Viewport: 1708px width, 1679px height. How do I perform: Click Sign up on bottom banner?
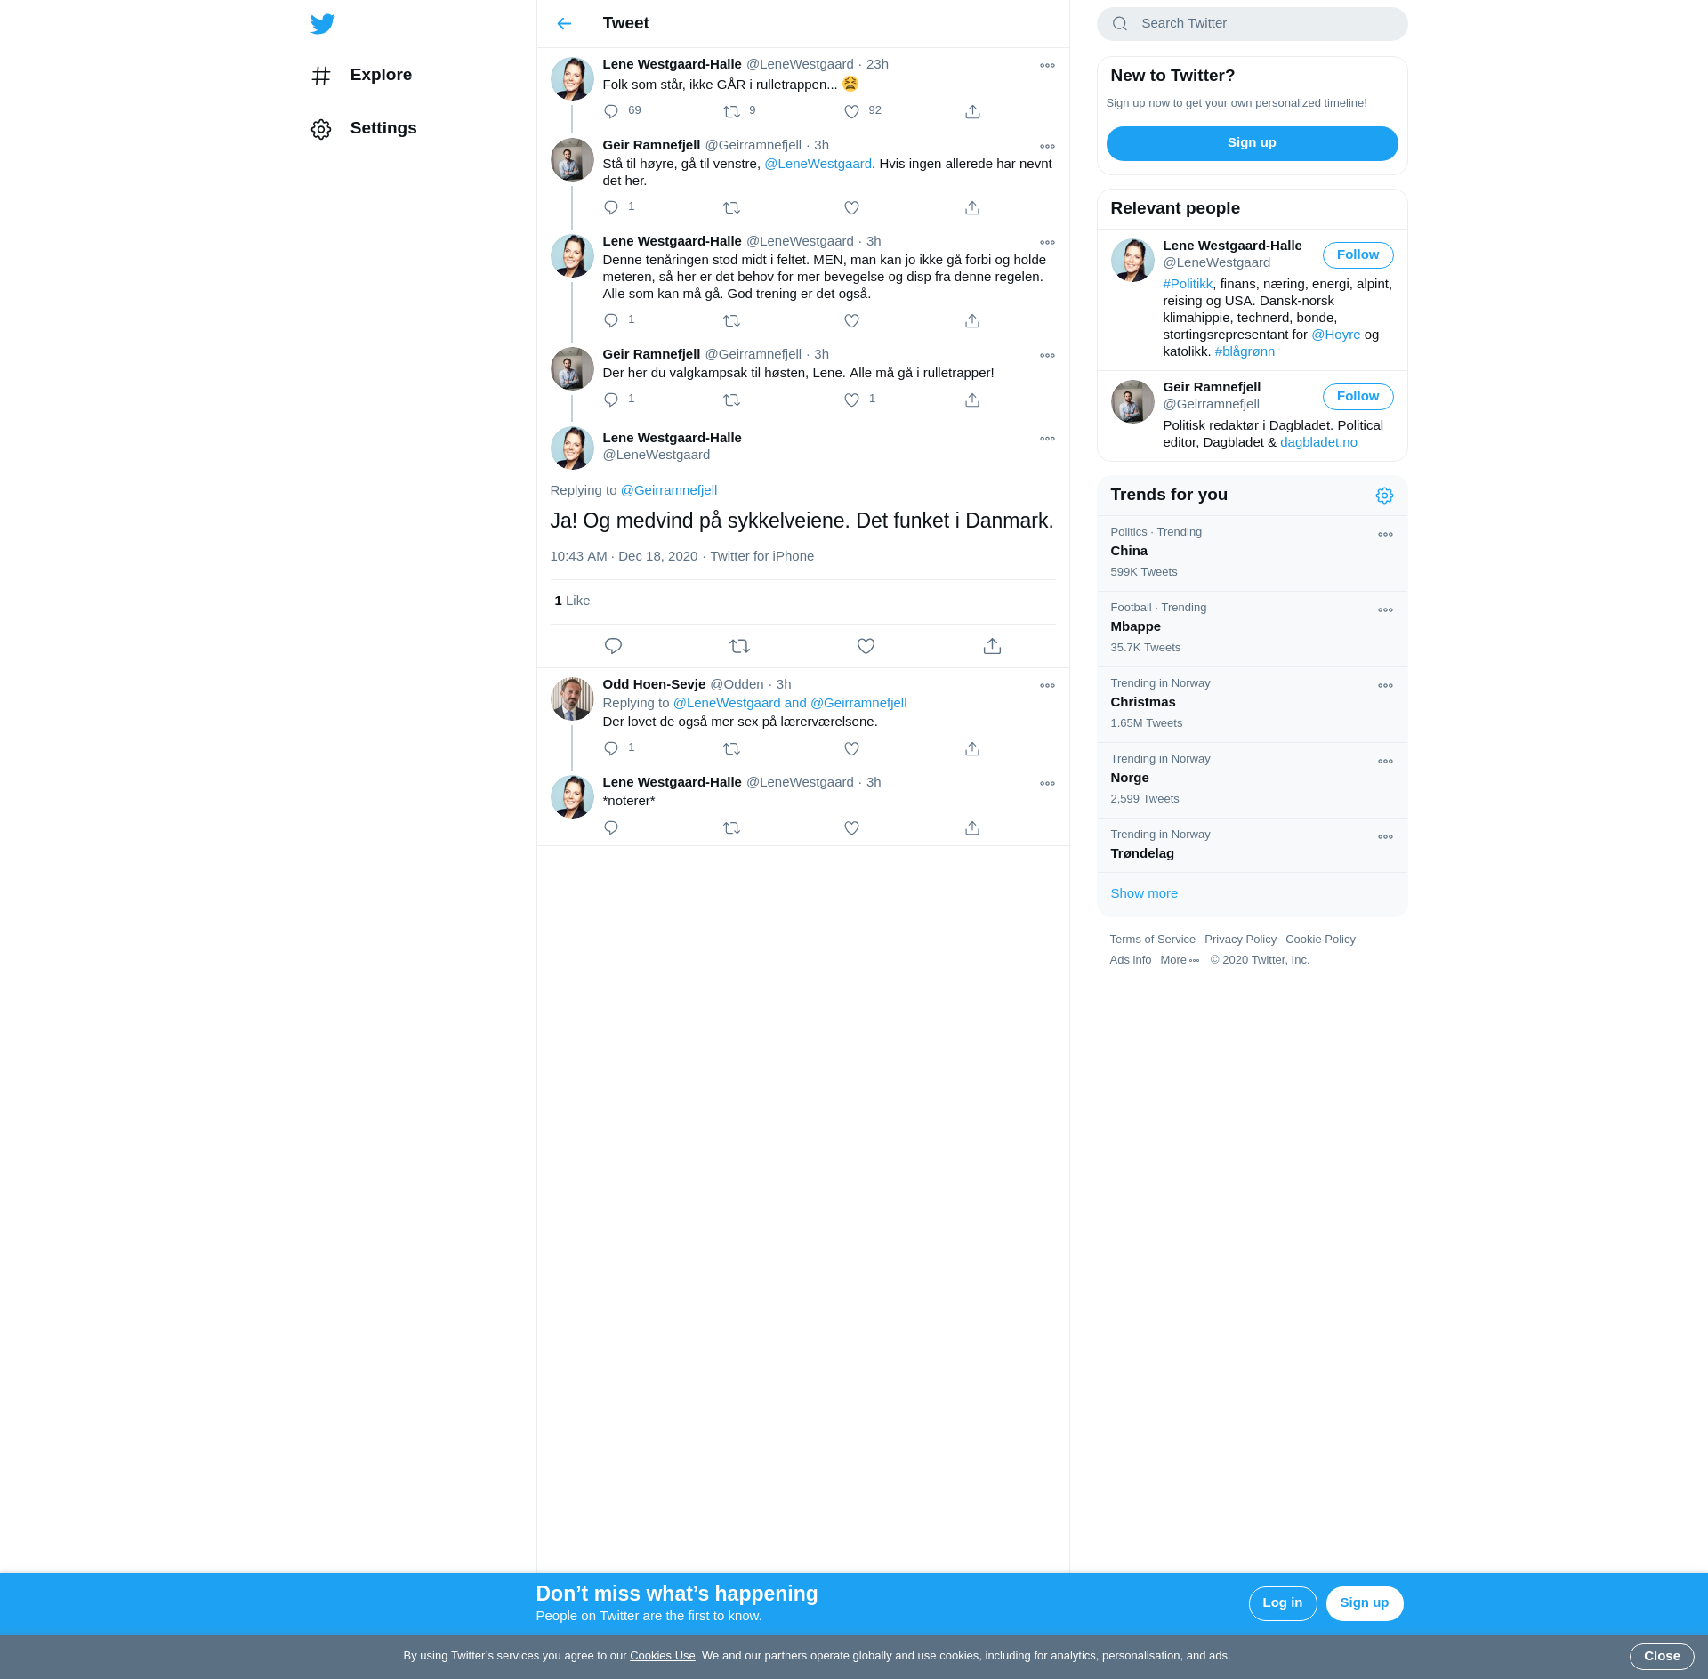(x=1364, y=1602)
